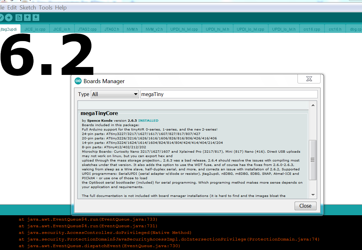
Task: Click the line starting with 20-pin parts
Action: point(149,138)
